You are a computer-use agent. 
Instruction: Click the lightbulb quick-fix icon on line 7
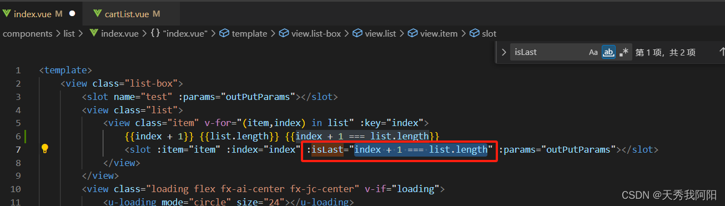tap(46, 149)
